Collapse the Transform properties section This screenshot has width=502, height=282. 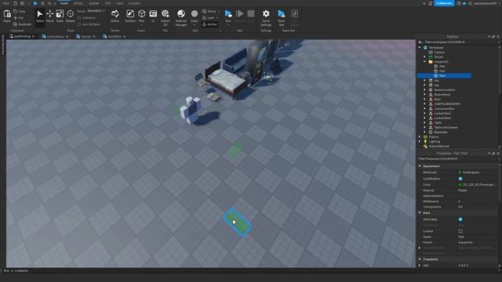pos(420,259)
